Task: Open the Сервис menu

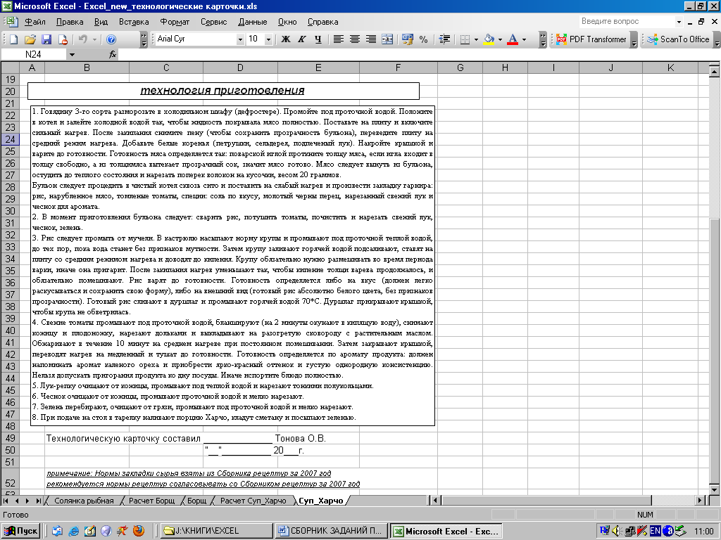Action: [x=214, y=22]
